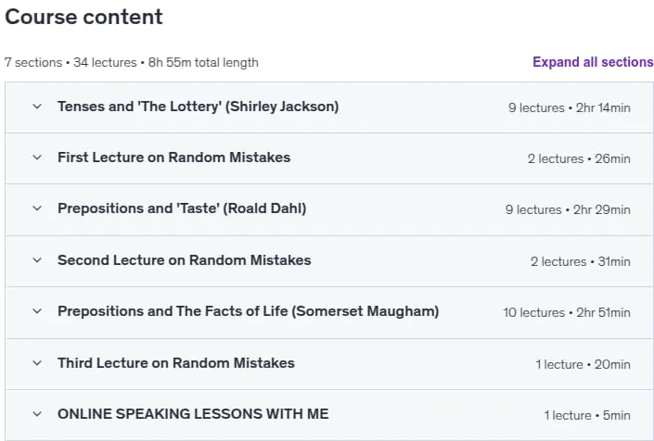Expand ONLINE SPEAKING LESSONS WITH ME title
This screenshot has height=441, width=654.
point(193,414)
